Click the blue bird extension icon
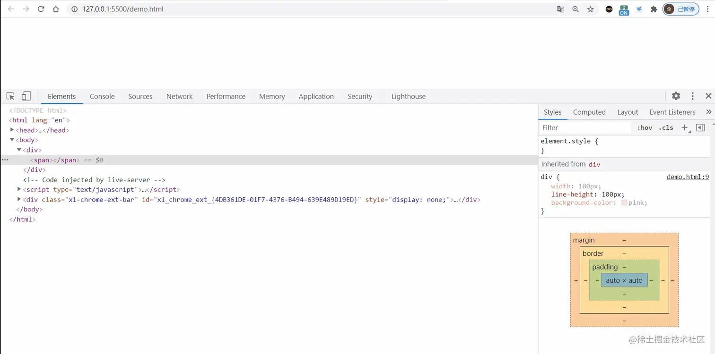This screenshot has height=354, width=715. [639, 9]
